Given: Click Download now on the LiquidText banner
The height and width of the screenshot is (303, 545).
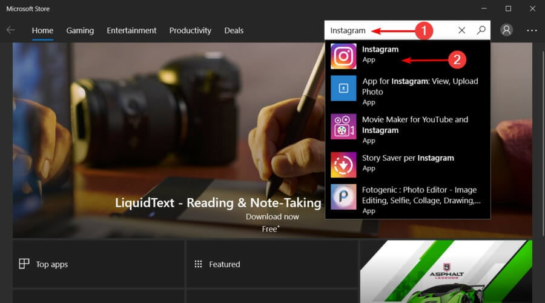Looking at the screenshot, I should 272,216.
